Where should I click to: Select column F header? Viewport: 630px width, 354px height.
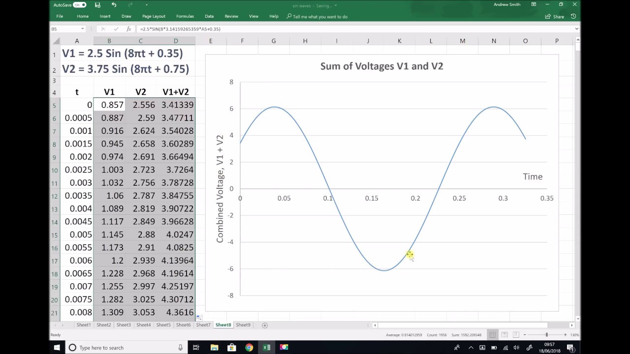(242, 41)
